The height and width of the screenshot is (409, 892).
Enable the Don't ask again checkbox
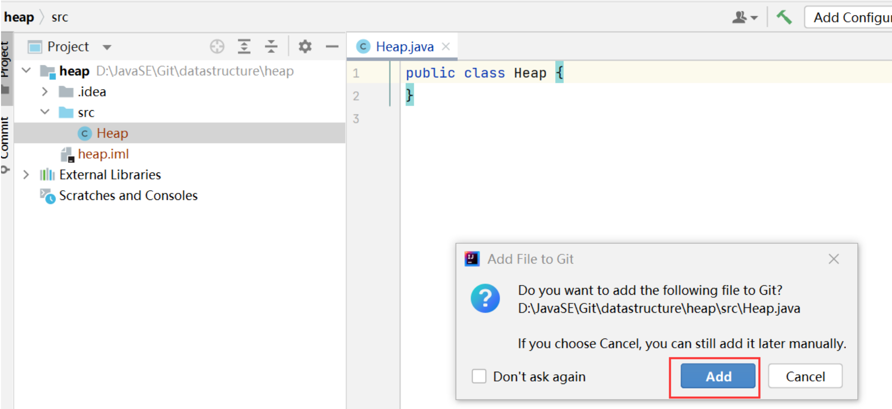tap(479, 376)
